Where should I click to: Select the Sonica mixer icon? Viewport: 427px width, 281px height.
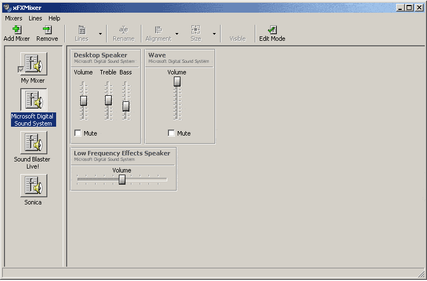pyautogui.click(x=34, y=186)
